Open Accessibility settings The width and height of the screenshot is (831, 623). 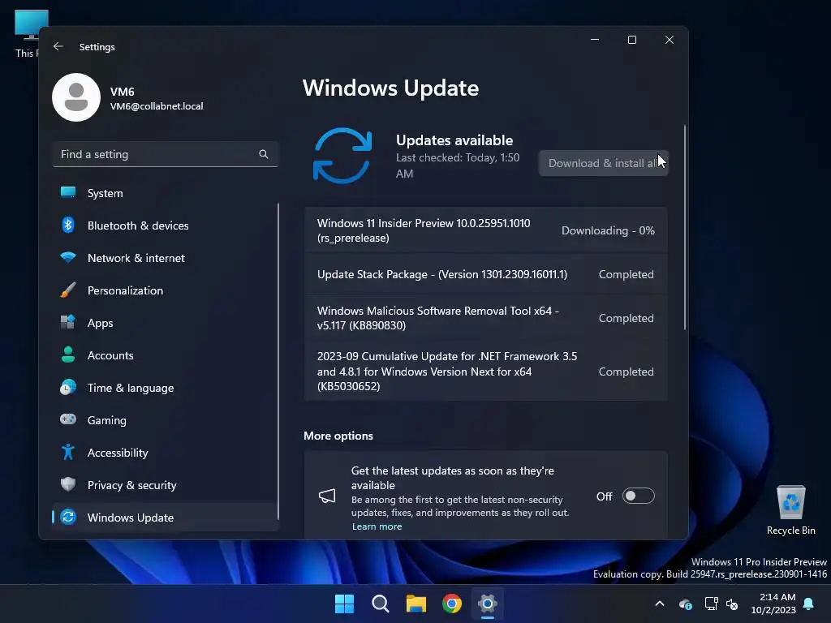165,453
